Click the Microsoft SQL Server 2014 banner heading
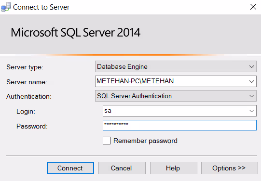Viewport: 261px width, 181px height. pyautogui.click(x=76, y=32)
